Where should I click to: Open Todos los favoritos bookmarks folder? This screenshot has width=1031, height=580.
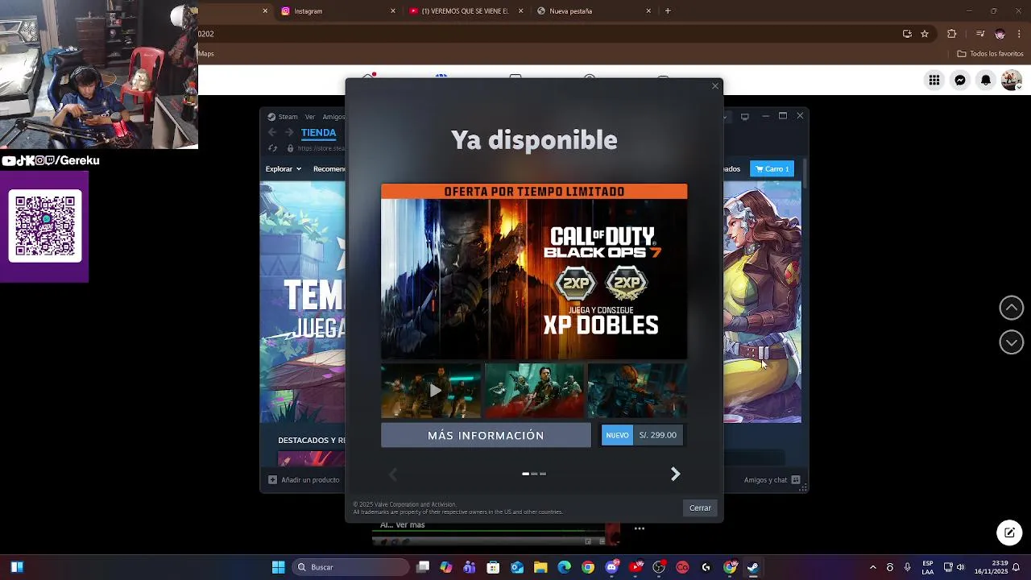[x=991, y=54]
